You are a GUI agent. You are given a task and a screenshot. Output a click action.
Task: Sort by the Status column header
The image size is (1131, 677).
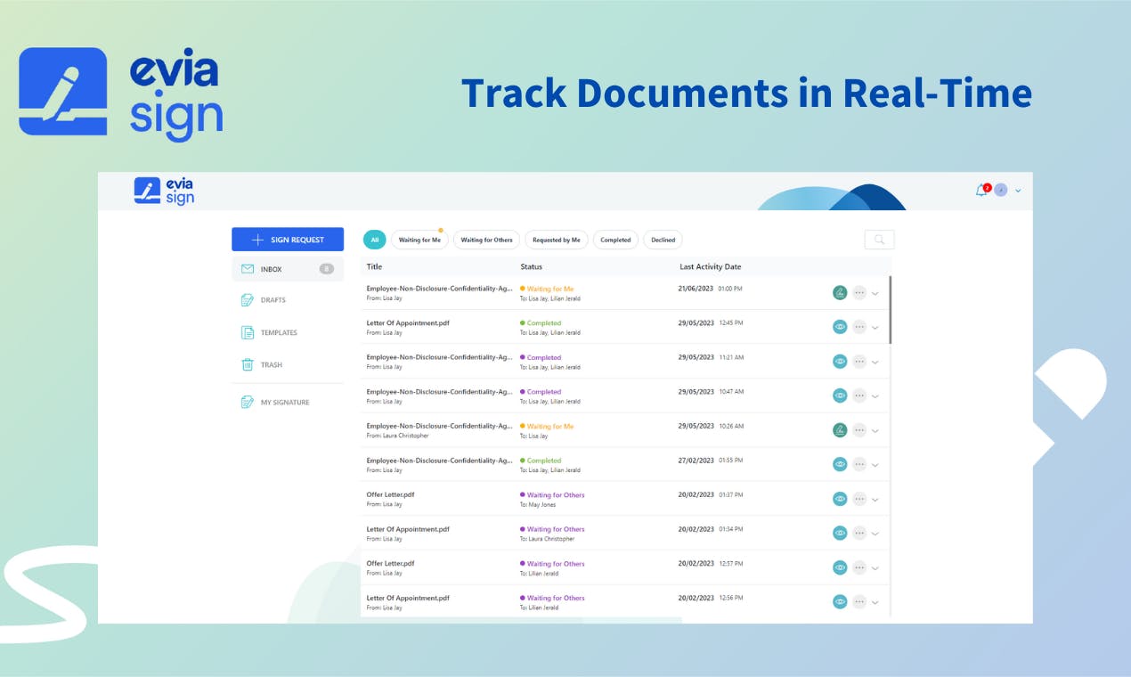[531, 266]
